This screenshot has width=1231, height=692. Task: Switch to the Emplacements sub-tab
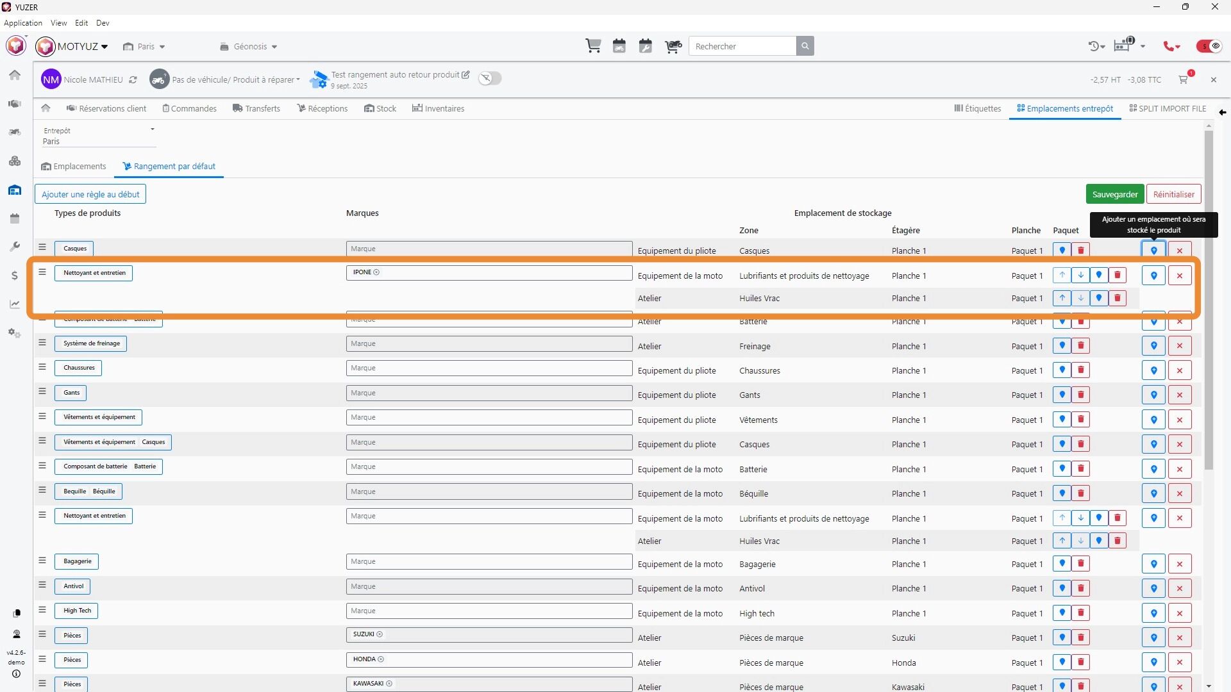74,167
